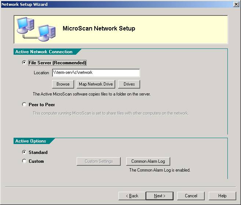
Task: Proceed with the Next button
Action: click(x=160, y=196)
